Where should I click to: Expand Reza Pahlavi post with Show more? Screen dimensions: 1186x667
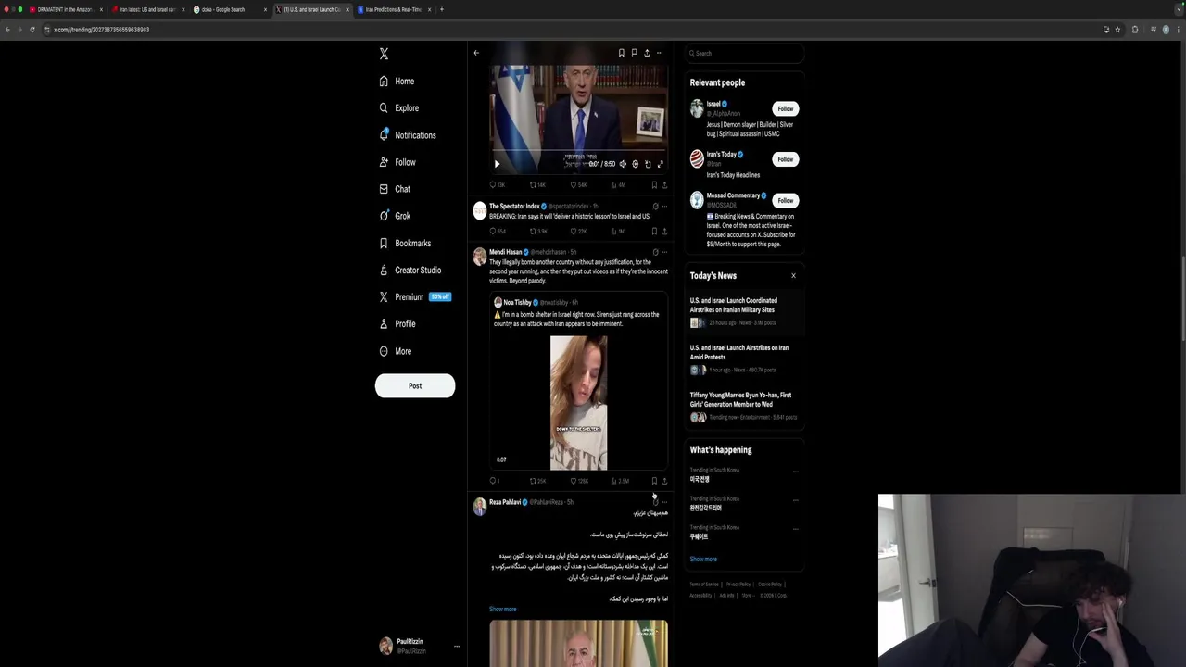pyautogui.click(x=502, y=609)
